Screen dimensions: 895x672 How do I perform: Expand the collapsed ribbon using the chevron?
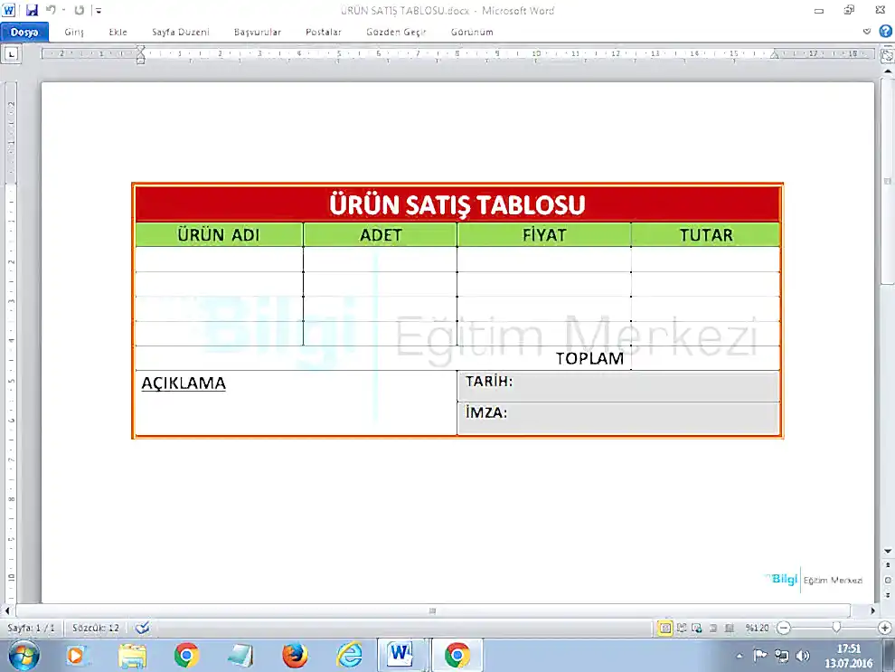pyautogui.click(x=867, y=31)
